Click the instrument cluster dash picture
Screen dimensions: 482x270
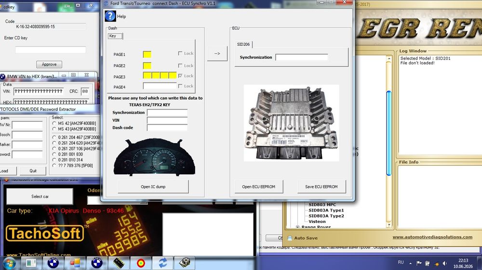point(154,157)
